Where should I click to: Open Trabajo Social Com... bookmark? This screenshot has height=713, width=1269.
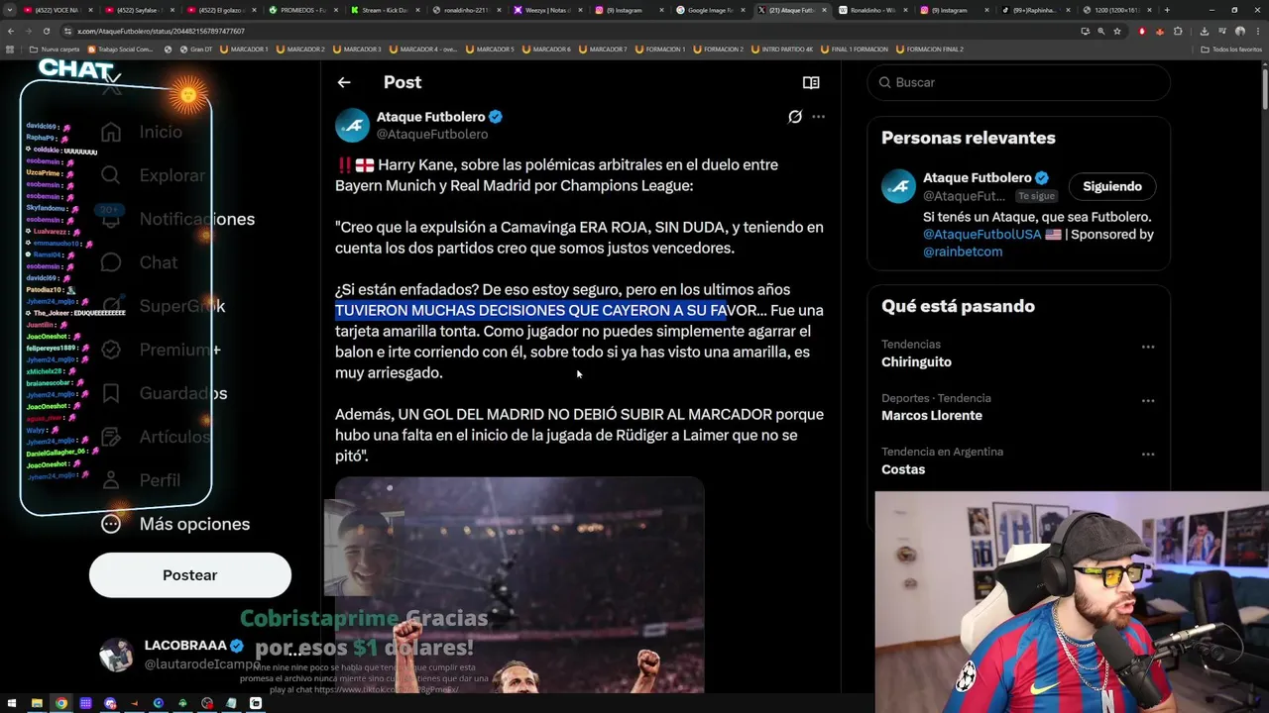121,49
